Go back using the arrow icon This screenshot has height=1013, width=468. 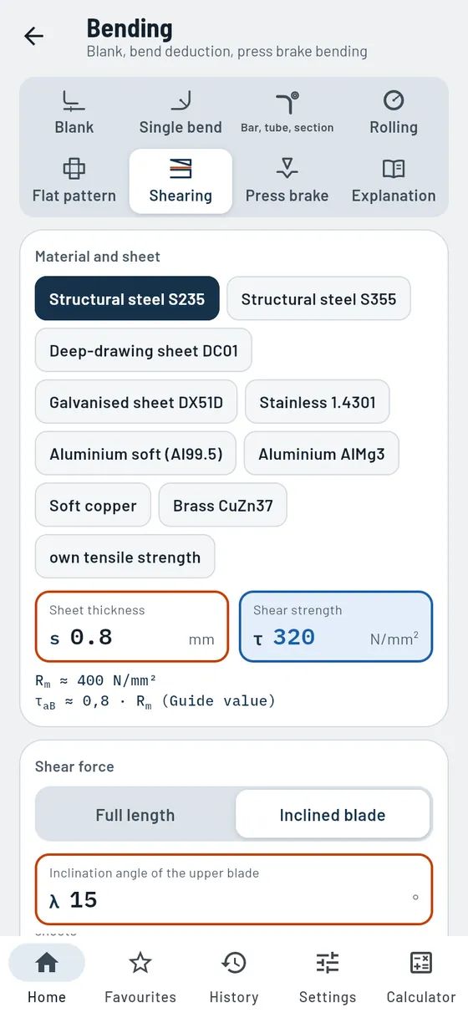tap(33, 36)
